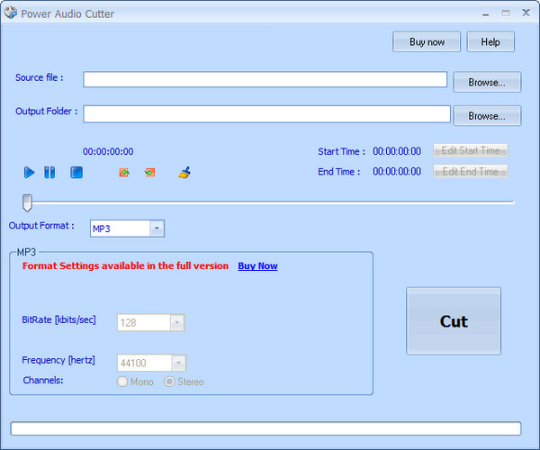Browse for a source file
540x450 pixels.
(x=487, y=82)
